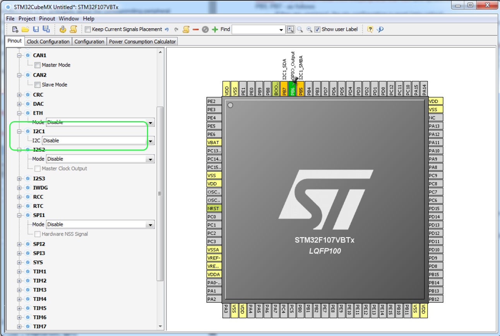Uncheck the Show user Label checkbox
Image resolution: width=500 pixels, height=336 pixels.
(x=317, y=29)
